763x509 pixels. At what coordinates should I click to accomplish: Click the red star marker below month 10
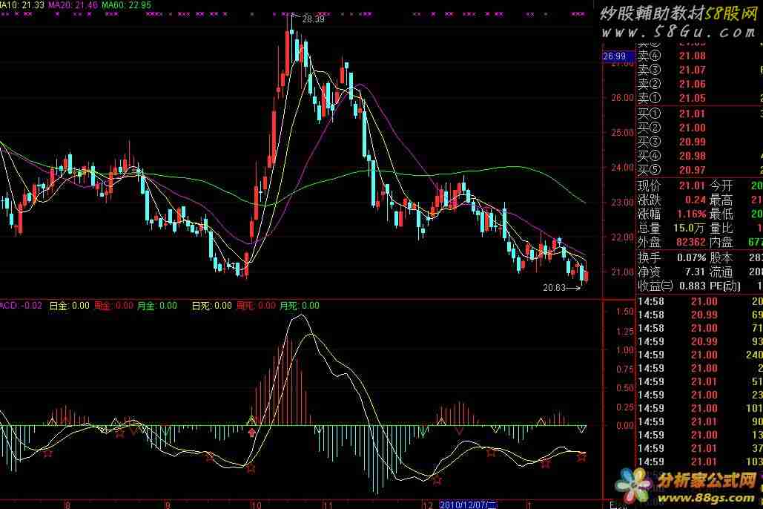pyautogui.click(x=251, y=468)
